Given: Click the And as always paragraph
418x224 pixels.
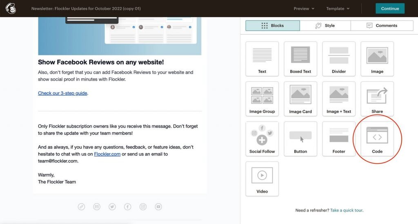Looking at the screenshot, I should [116, 154].
